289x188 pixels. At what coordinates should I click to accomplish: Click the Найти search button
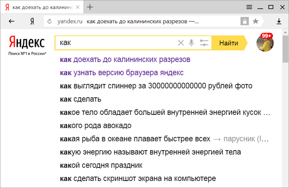coord(229,43)
